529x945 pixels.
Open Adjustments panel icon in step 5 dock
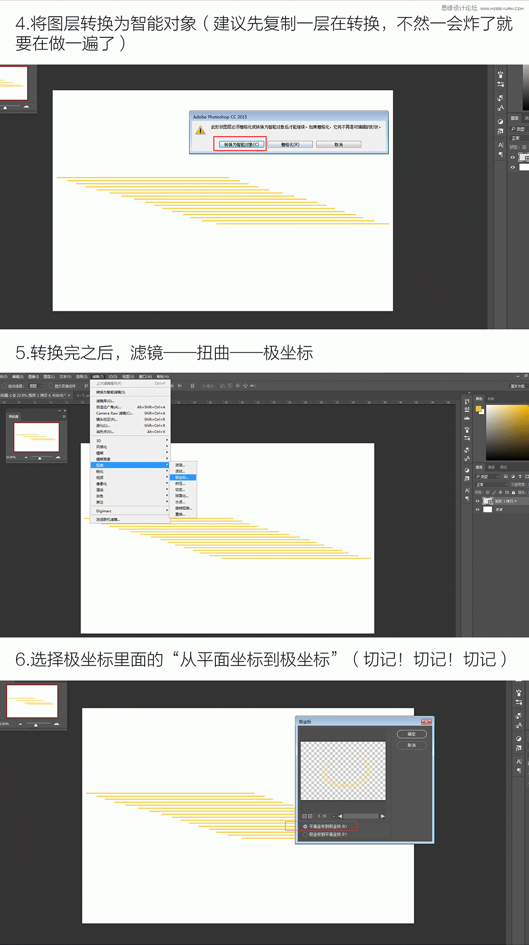click(467, 470)
